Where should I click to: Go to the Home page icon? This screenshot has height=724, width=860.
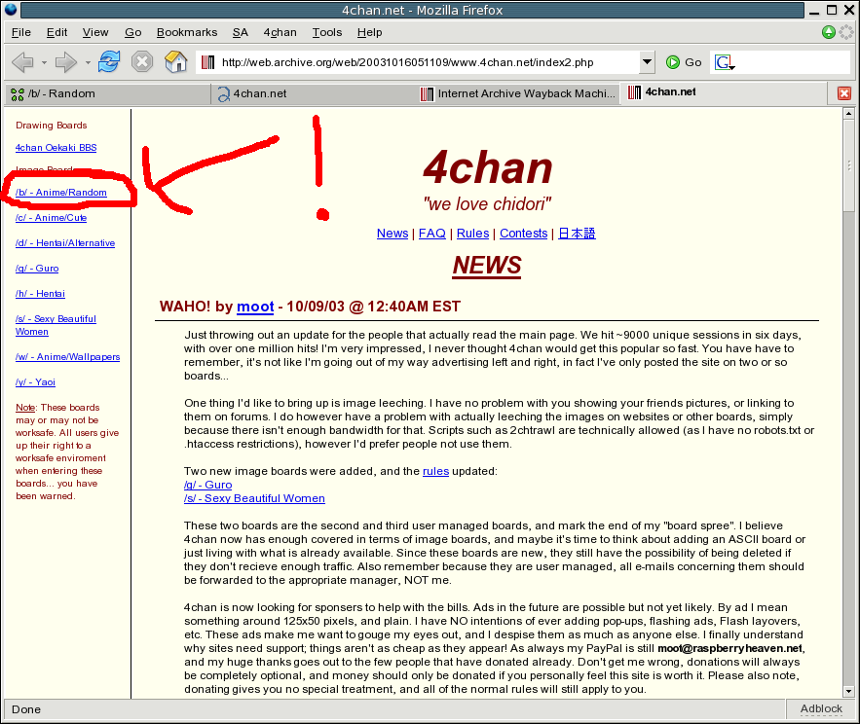175,61
